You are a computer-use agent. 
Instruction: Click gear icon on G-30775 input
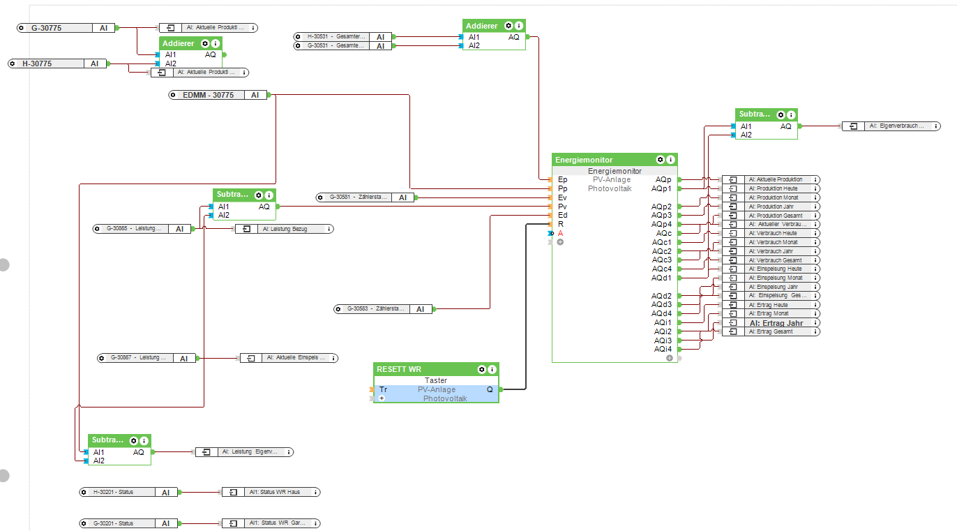tap(22, 28)
